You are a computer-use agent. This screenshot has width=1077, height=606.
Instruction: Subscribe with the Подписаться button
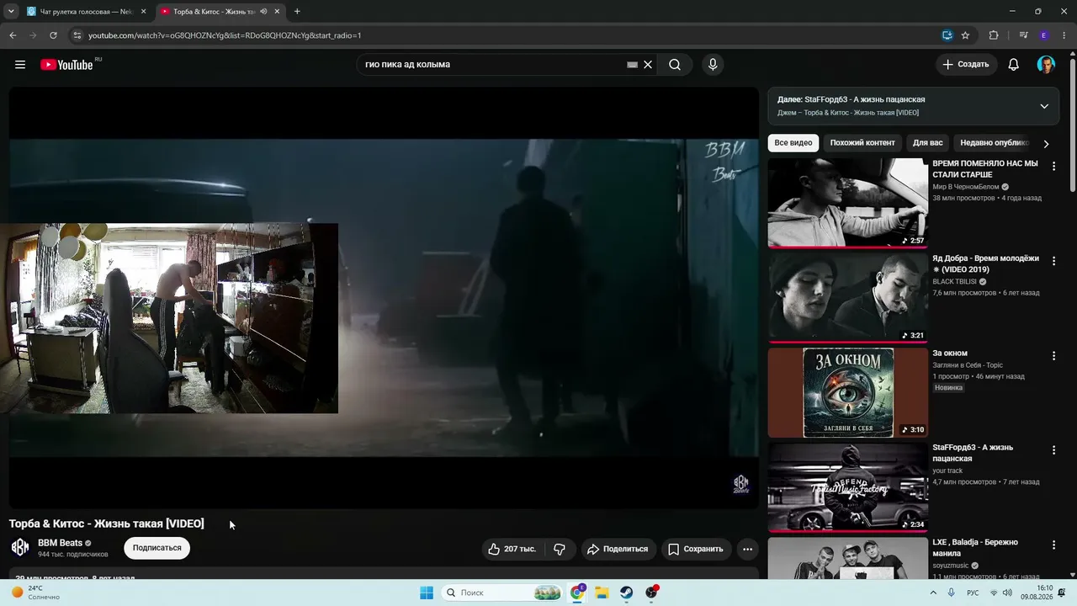pyautogui.click(x=157, y=548)
